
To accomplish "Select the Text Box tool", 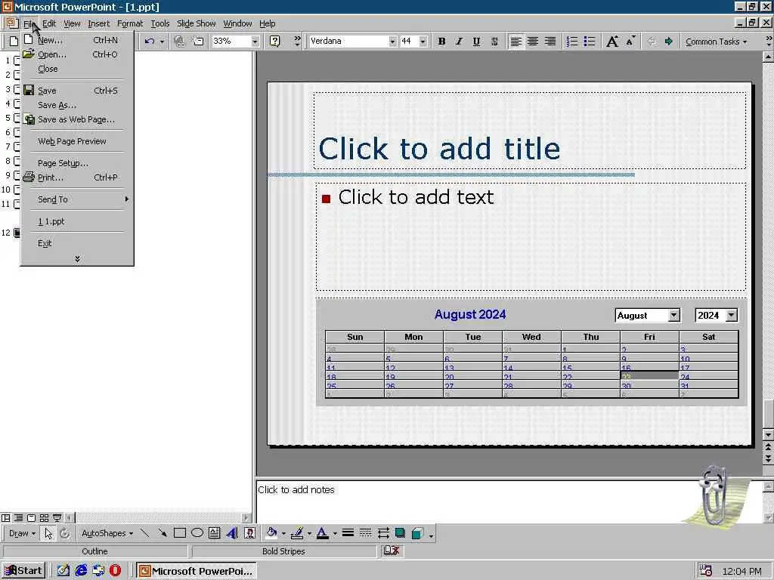I will (x=214, y=533).
